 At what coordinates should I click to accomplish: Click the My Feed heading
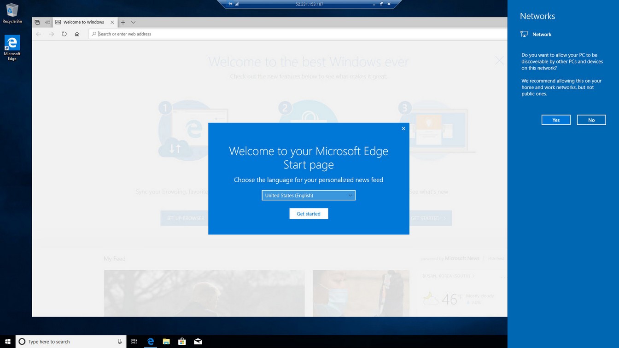(115, 259)
